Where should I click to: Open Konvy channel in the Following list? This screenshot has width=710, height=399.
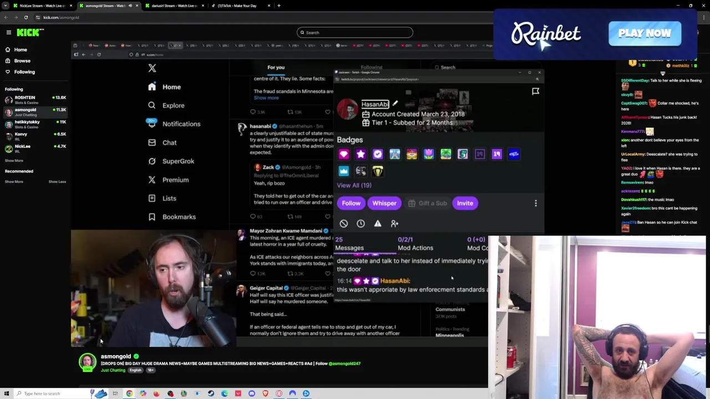pos(35,136)
